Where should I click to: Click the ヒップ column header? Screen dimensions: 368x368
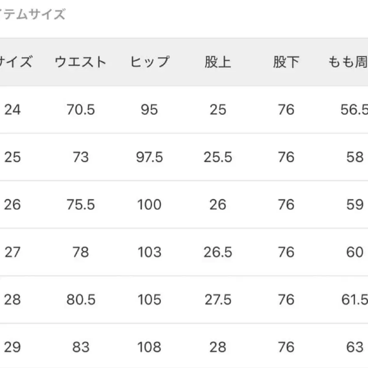pos(149,62)
